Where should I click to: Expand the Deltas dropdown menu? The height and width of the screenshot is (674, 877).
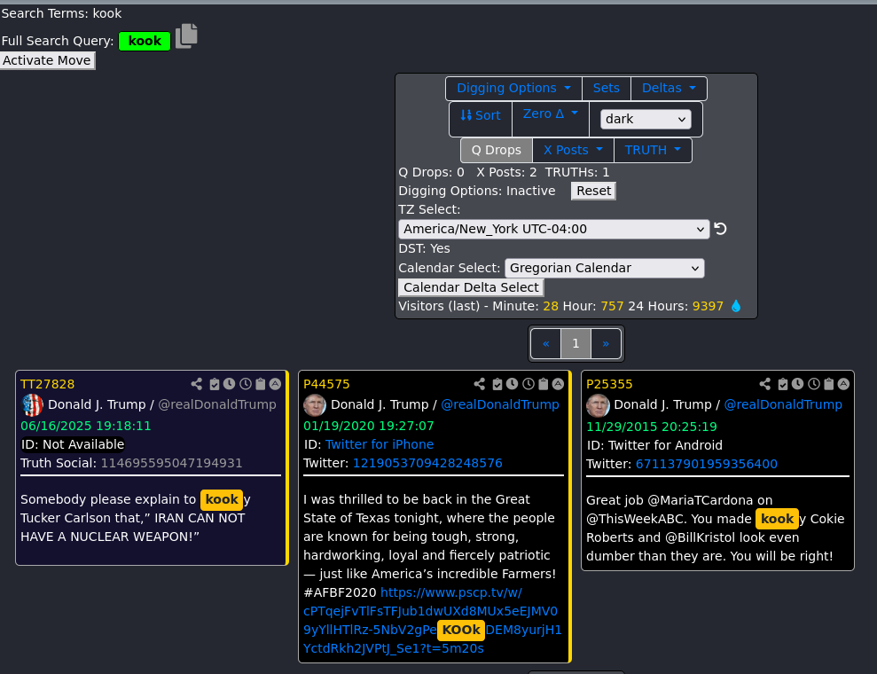pyautogui.click(x=669, y=89)
